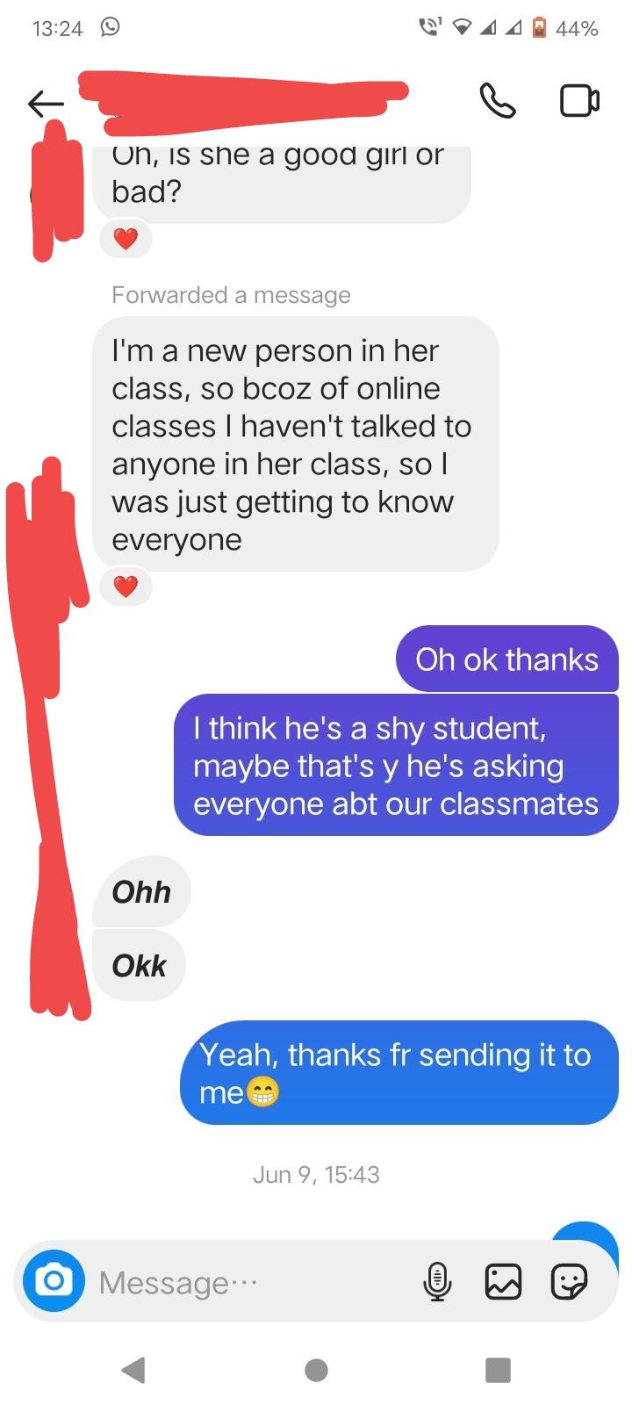632x1405 pixels.
Task: Tap Android home circle button
Action: [x=316, y=1370]
